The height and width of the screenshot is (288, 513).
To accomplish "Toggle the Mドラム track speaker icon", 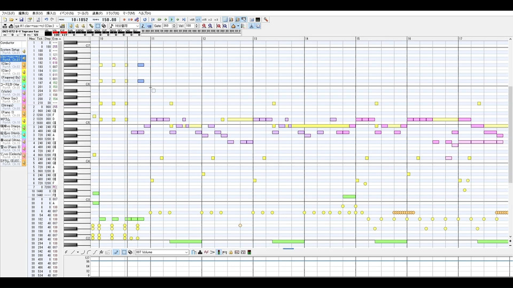I will point(24,121).
